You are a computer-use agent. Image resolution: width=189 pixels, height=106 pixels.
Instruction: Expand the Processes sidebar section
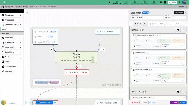tap(12, 20)
